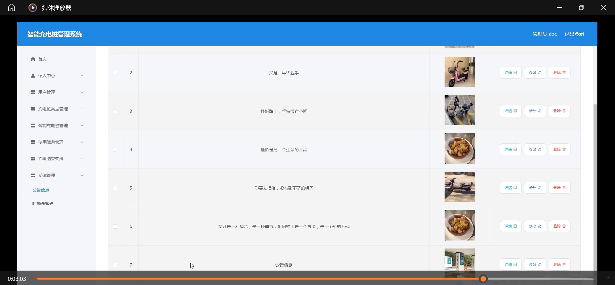The width and height of the screenshot is (615, 285).
Task: Check the box for row 5
Action: click(115, 188)
